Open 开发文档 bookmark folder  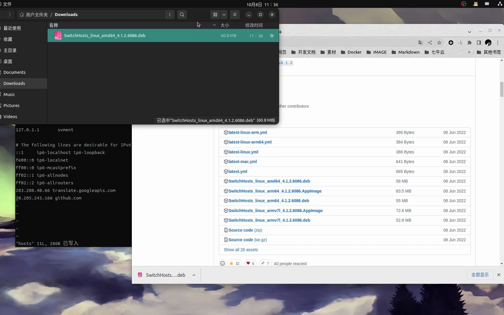click(303, 52)
